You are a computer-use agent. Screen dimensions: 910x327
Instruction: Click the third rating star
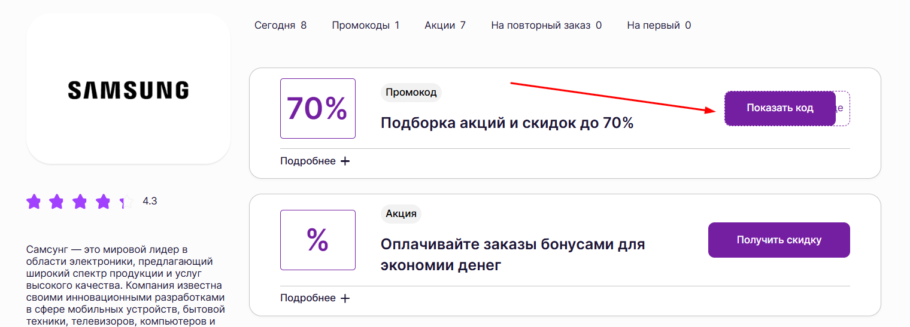80,201
